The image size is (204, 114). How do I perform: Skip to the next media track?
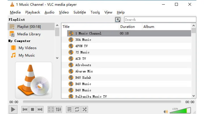coord(40,109)
